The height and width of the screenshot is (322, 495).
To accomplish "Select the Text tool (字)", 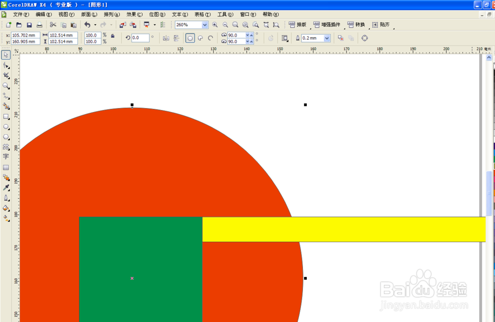I will click(6, 157).
